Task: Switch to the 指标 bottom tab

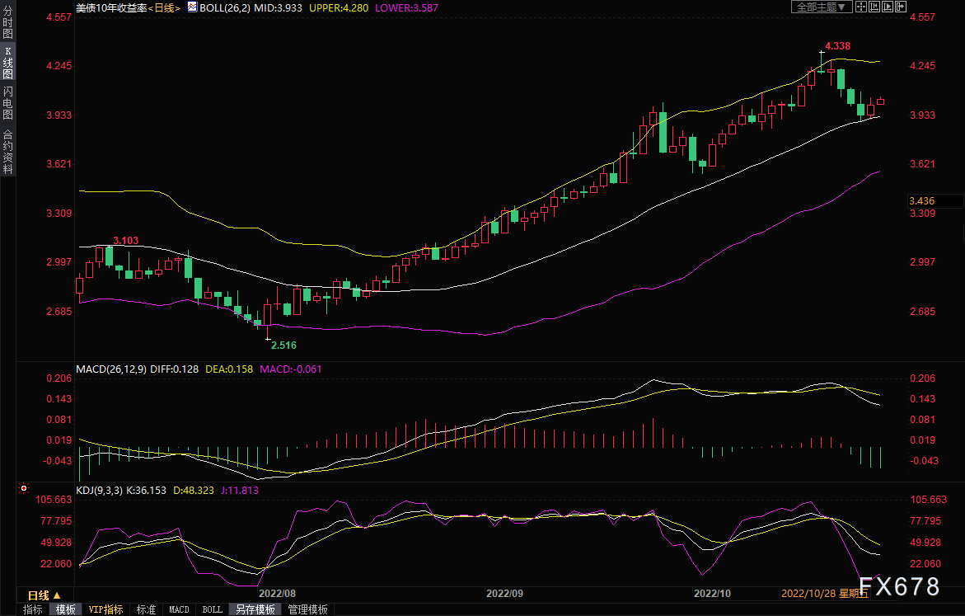Action: 33,609
